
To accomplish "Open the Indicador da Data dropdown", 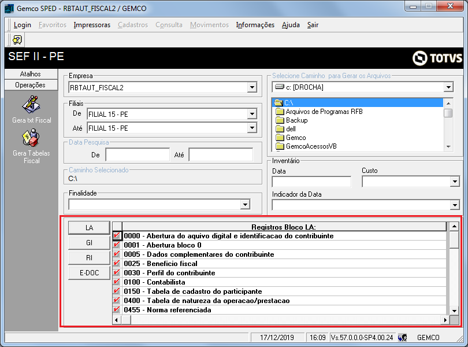I will pyautogui.click(x=455, y=205).
